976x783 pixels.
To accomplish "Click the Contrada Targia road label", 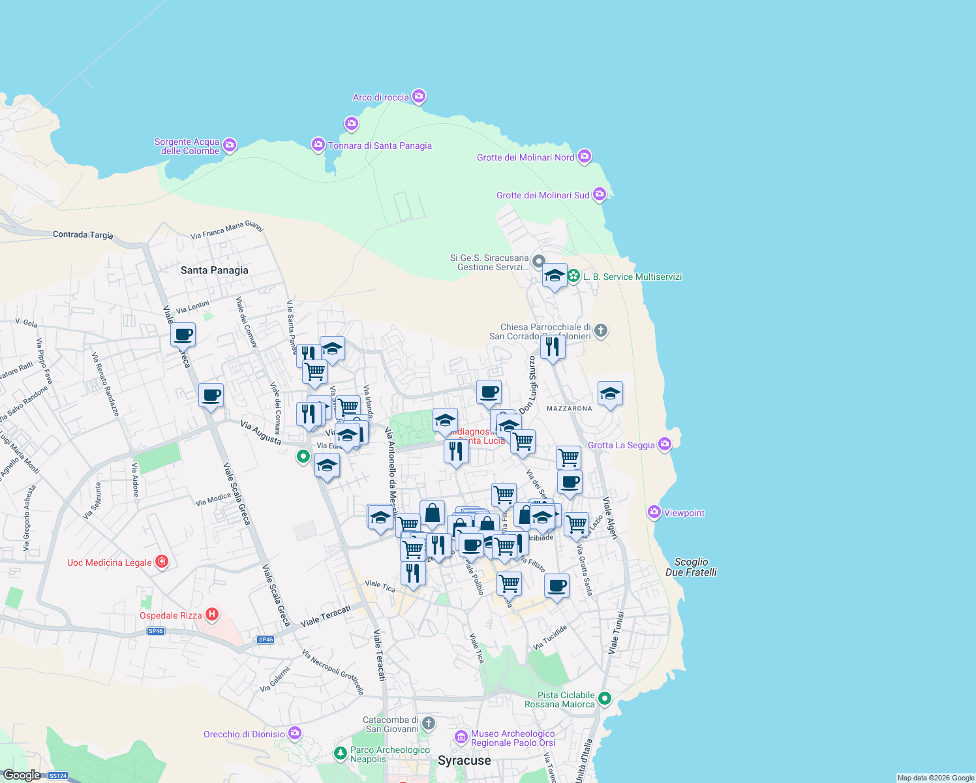I will (x=83, y=235).
